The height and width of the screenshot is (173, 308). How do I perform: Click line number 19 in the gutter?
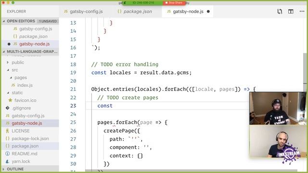point(73,73)
